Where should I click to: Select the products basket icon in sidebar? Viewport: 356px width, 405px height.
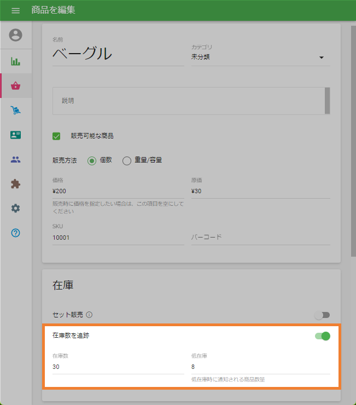(x=15, y=85)
